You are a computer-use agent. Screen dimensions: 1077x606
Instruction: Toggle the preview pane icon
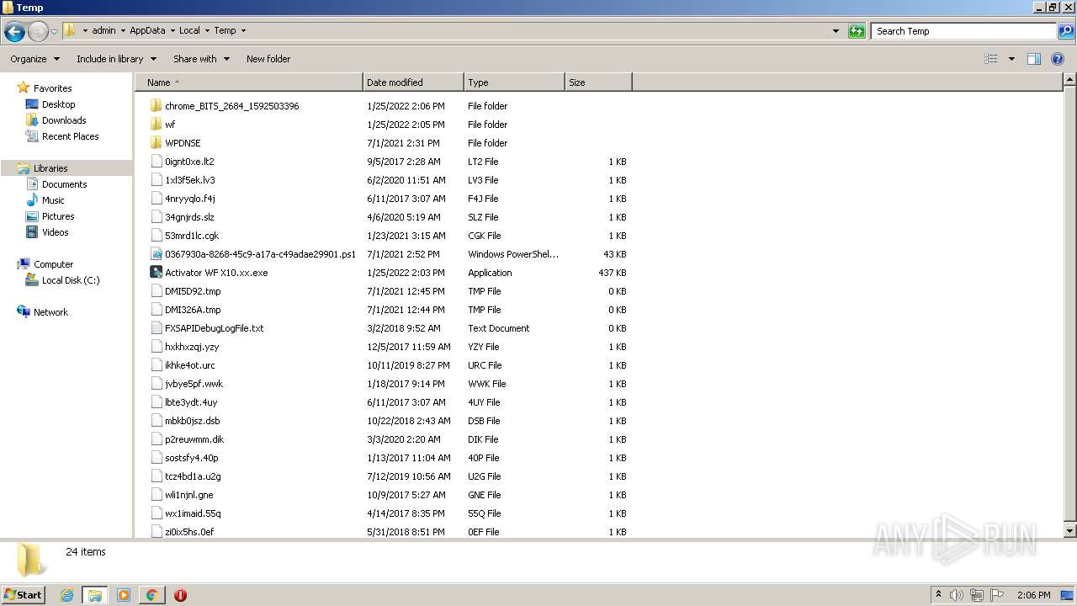pyautogui.click(x=1034, y=59)
